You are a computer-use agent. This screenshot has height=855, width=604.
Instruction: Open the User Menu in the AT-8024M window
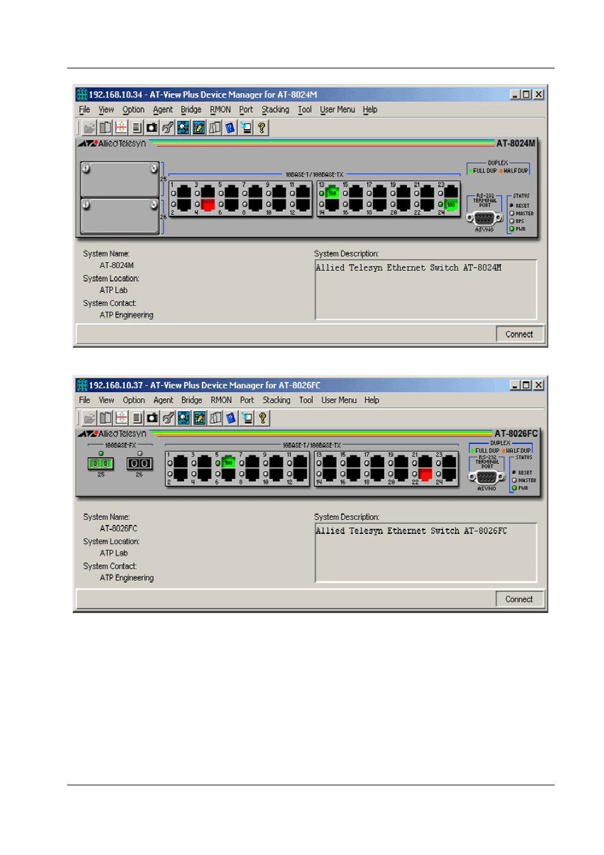(x=337, y=110)
